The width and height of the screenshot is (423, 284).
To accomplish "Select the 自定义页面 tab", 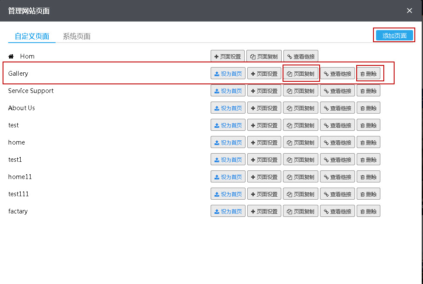I will point(32,36).
